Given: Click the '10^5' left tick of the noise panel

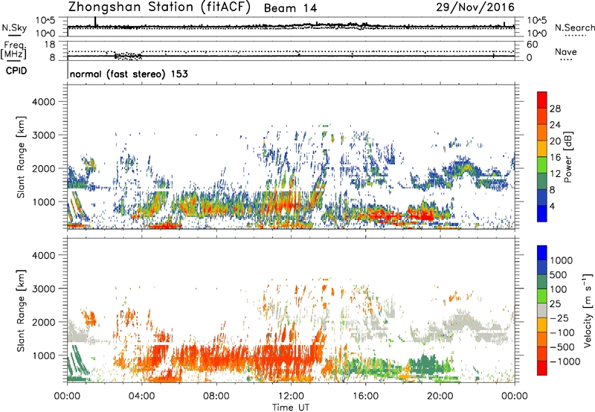Looking at the screenshot, I should pyautogui.click(x=45, y=21).
